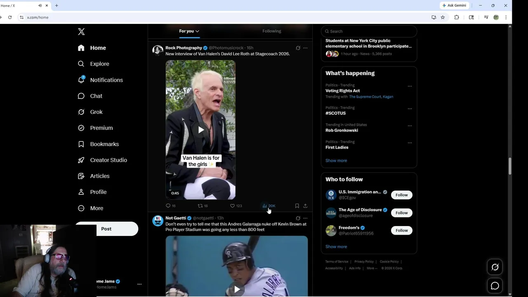
Task: Open Not Gaetti profile avatar
Action: pyautogui.click(x=158, y=221)
